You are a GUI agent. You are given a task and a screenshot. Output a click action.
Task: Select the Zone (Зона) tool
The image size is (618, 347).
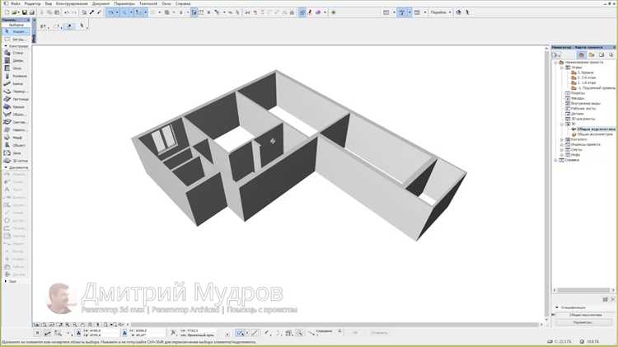pos(16,153)
